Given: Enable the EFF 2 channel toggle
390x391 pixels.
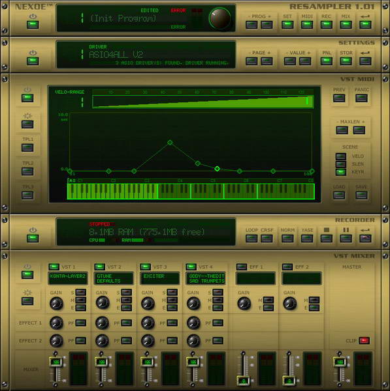Looking at the screenshot, I should [287, 267].
